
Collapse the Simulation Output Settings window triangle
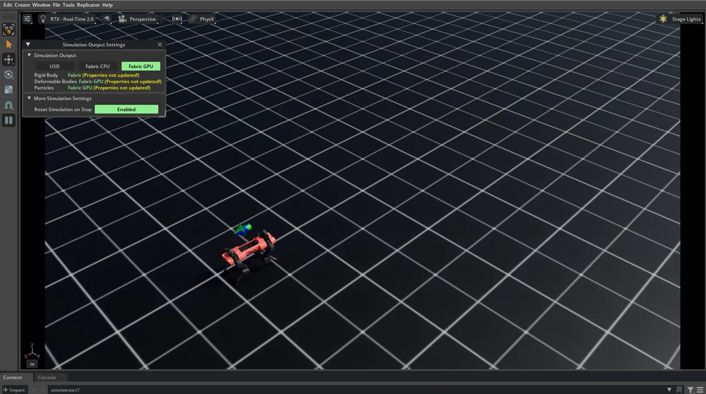point(28,44)
